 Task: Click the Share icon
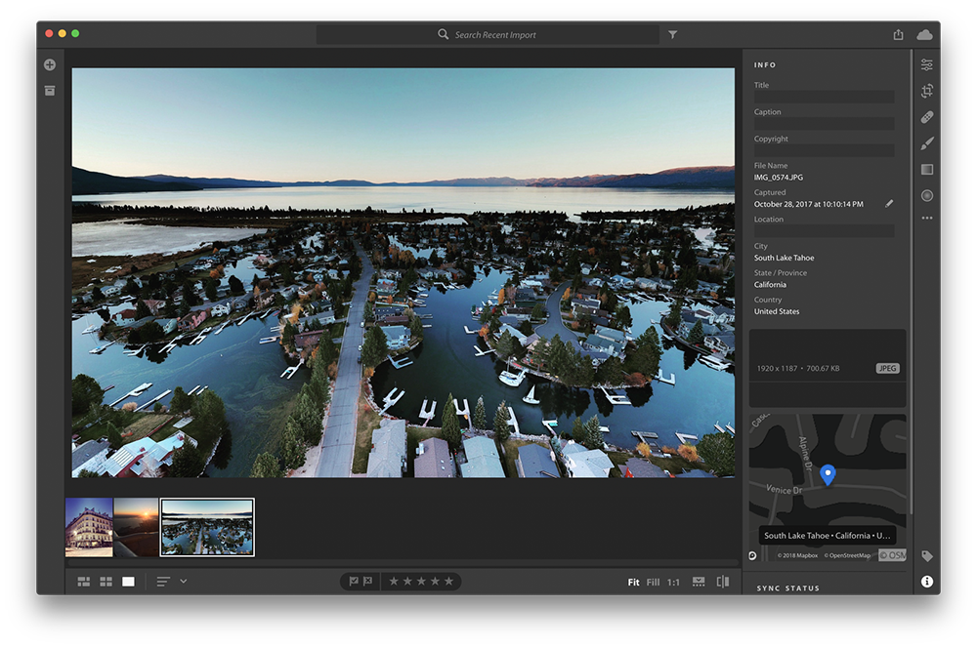(x=898, y=34)
